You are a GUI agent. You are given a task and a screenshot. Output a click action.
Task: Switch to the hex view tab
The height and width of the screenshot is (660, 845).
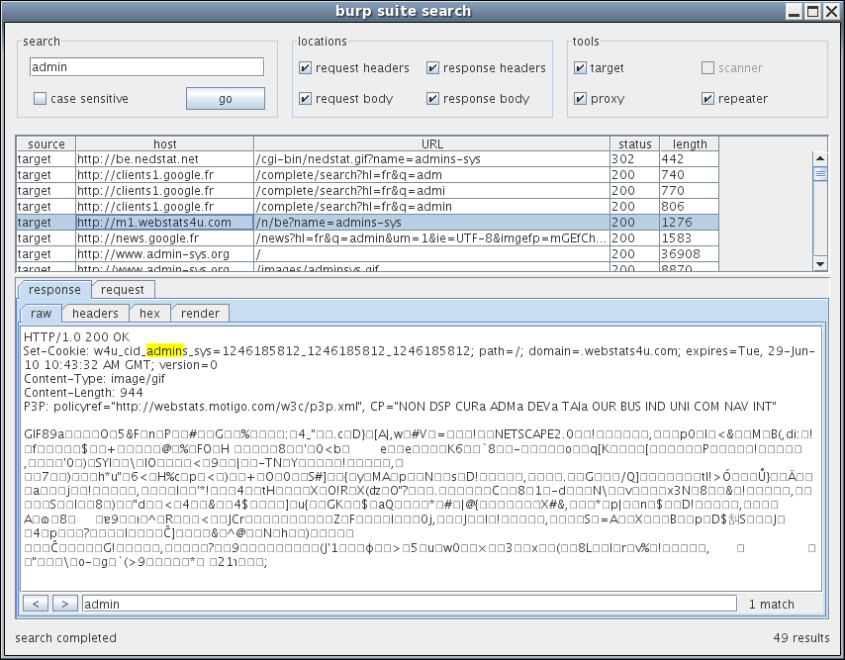tap(149, 314)
